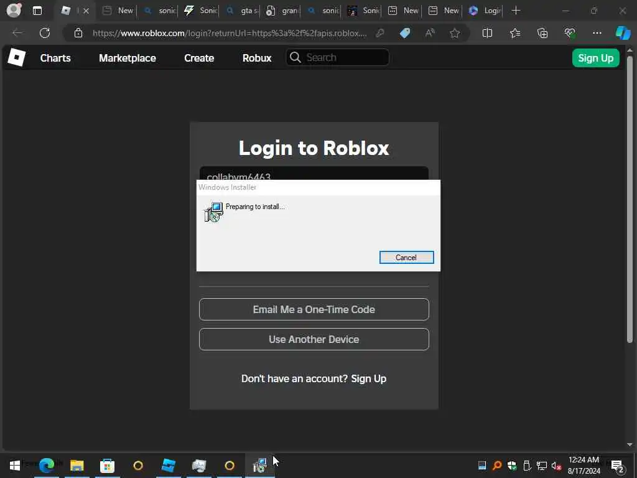Refresh the current page
This screenshot has height=478, width=637.
(45, 33)
